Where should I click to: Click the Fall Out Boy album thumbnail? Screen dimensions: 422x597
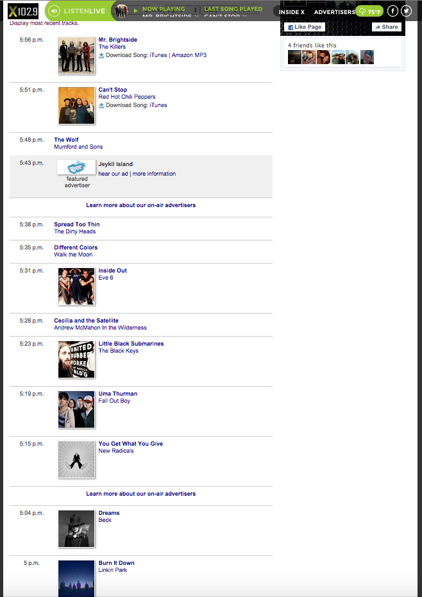[x=76, y=409]
